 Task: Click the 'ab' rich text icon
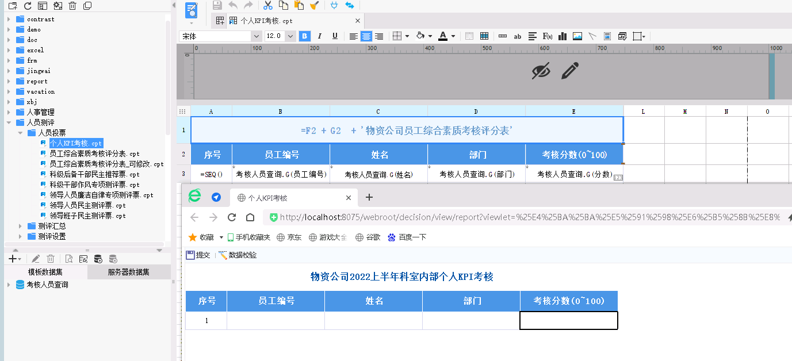518,36
